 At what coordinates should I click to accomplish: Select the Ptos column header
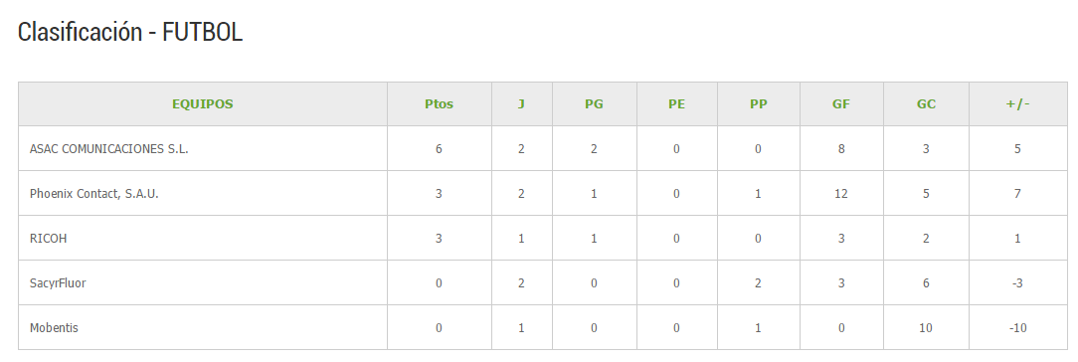click(439, 104)
